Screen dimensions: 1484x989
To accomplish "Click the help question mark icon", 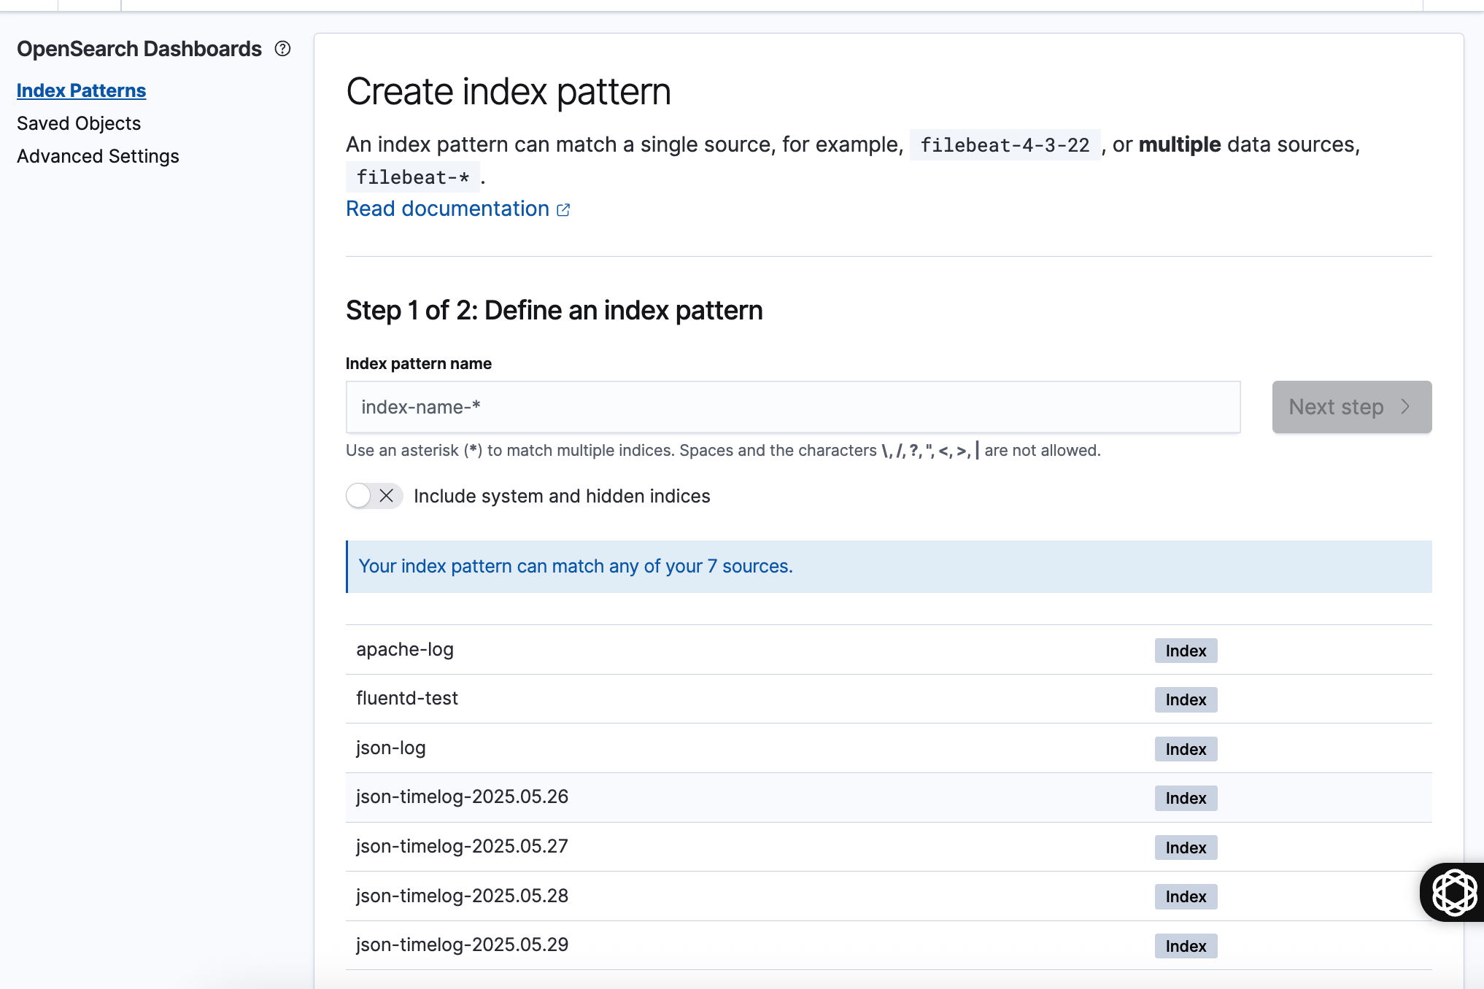I will click(x=282, y=49).
